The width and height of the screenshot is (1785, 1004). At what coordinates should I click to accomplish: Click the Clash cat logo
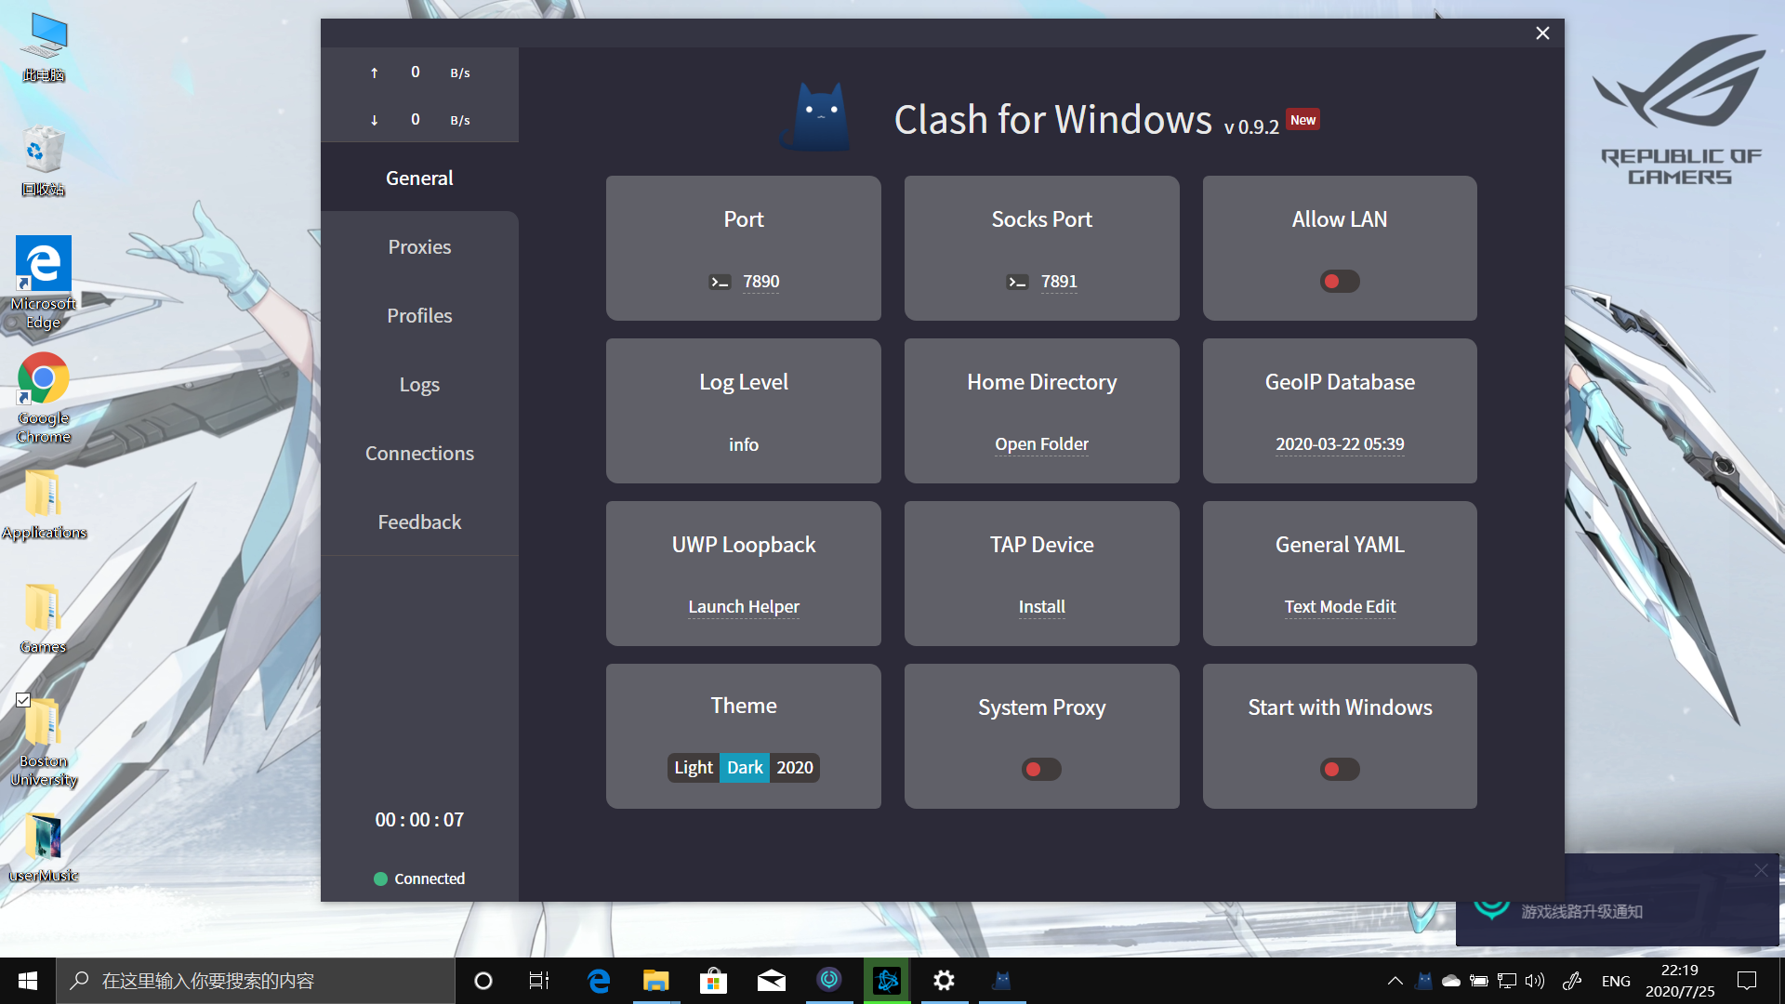(815, 117)
